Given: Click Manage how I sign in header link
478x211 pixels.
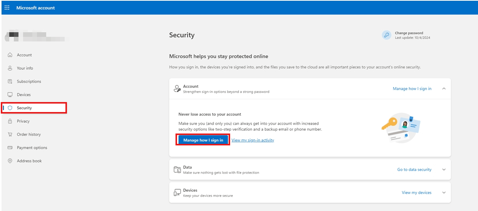Looking at the screenshot, I should tap(412, 89).
